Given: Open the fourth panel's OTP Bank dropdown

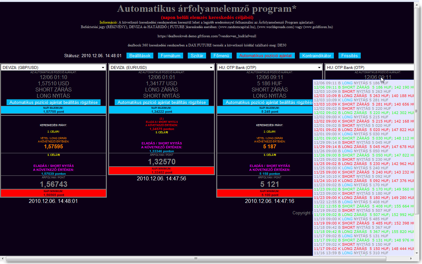Looking at the screenshot, I should 370,67.
